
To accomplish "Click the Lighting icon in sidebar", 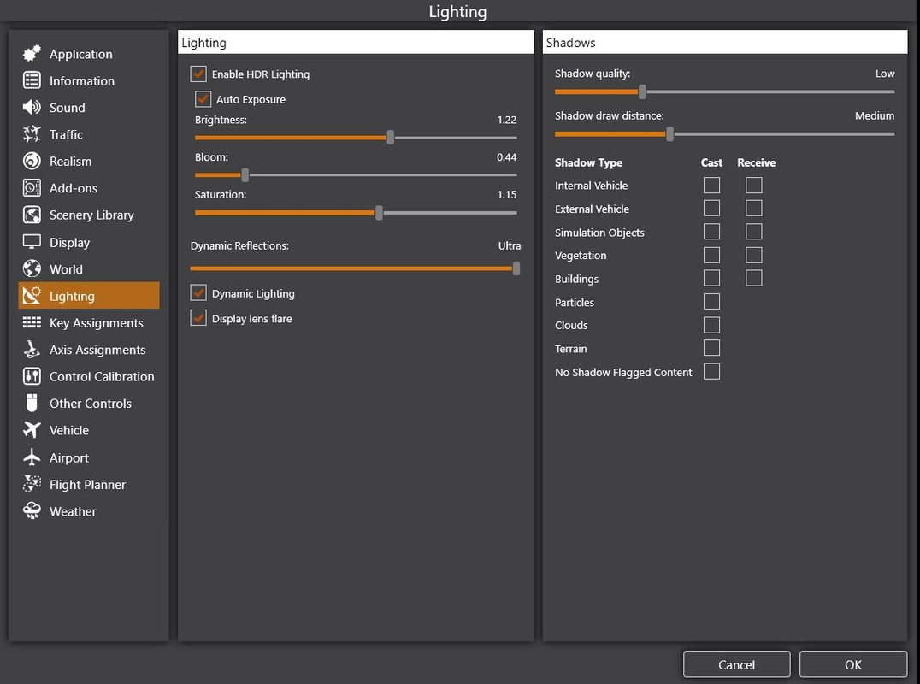I will [32, 296].
